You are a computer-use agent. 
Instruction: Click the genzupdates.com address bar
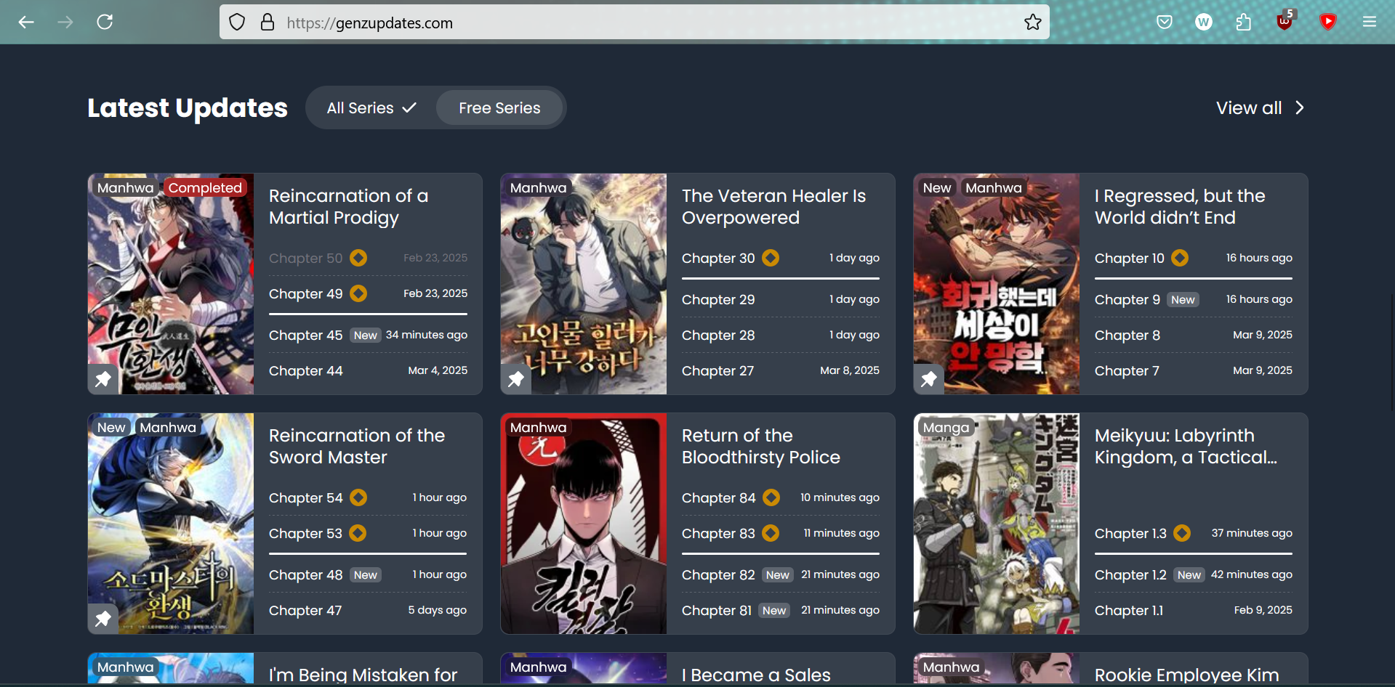pos(634,23)
